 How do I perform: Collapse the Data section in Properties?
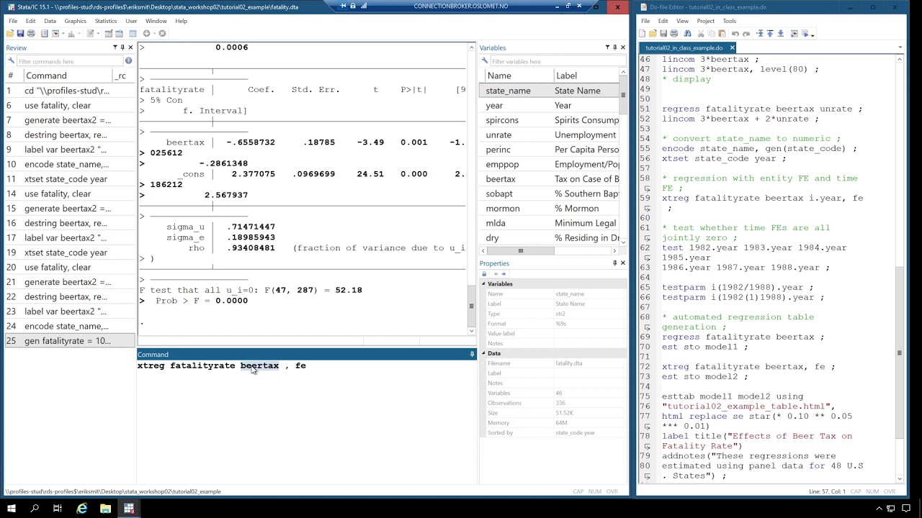coord(484,353)
